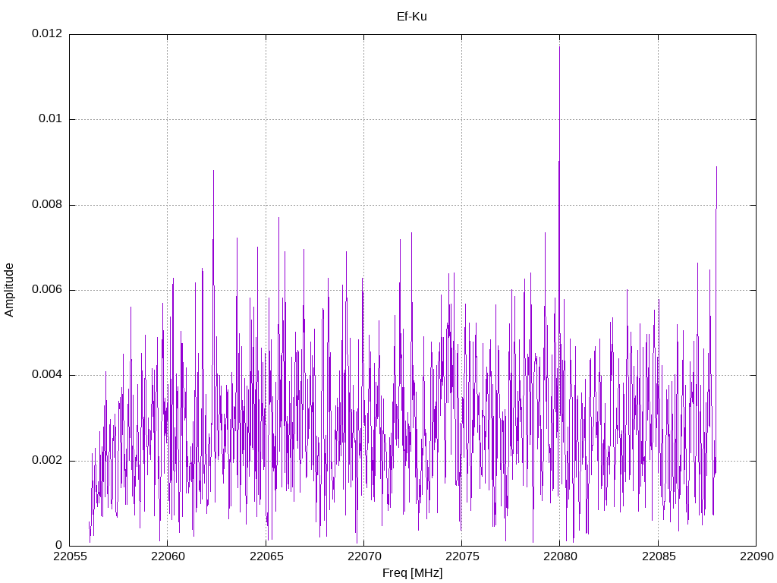Click the x-axis tick label 22085
Screen dimensions: 777x583
[658, 556]
